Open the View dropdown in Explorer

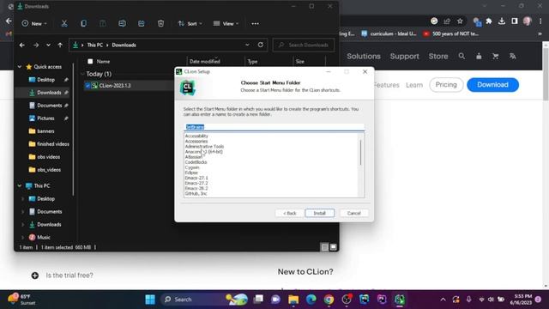226,23
